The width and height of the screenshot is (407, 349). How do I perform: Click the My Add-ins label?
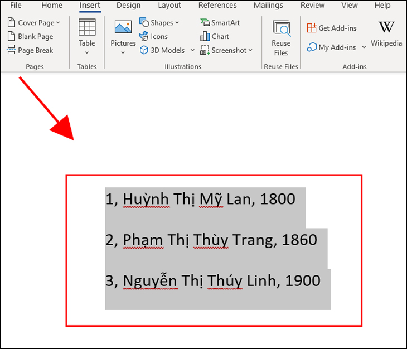[x=337, y=47]
